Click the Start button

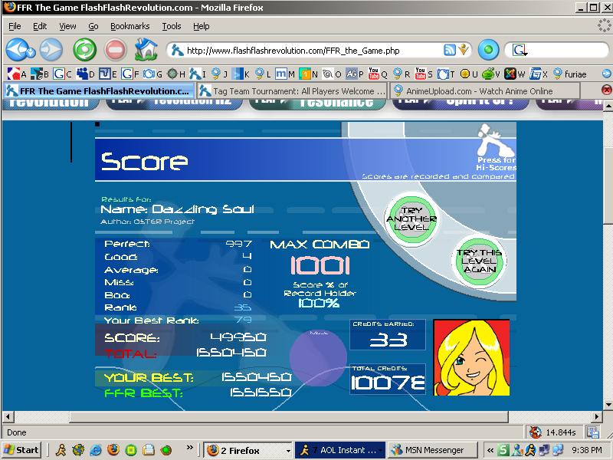point(22,450)
